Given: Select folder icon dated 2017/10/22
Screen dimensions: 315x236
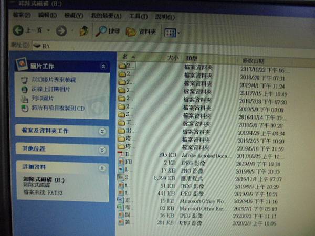Looking at the screenshot, I should coord(122,66).
